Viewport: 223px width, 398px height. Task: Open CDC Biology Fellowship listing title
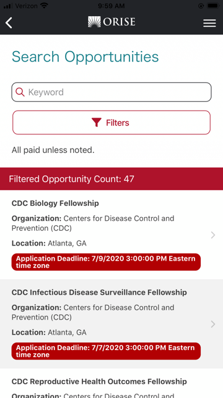click(55, 203)
